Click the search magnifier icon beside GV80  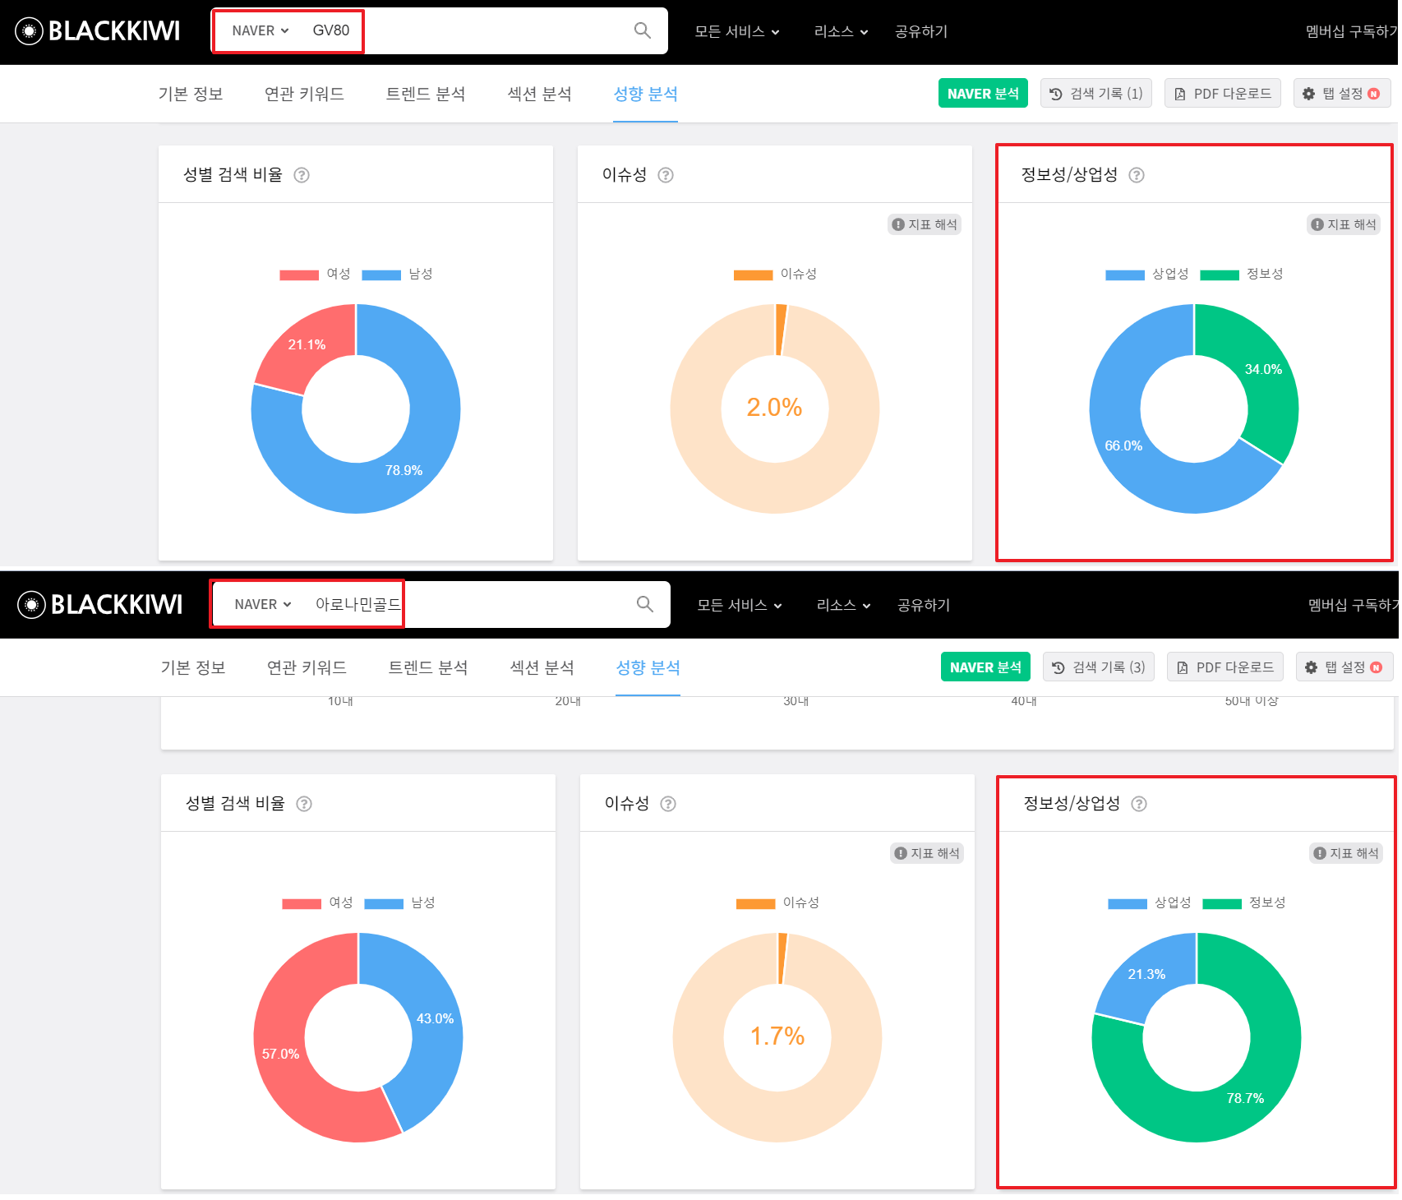point(643,30)
